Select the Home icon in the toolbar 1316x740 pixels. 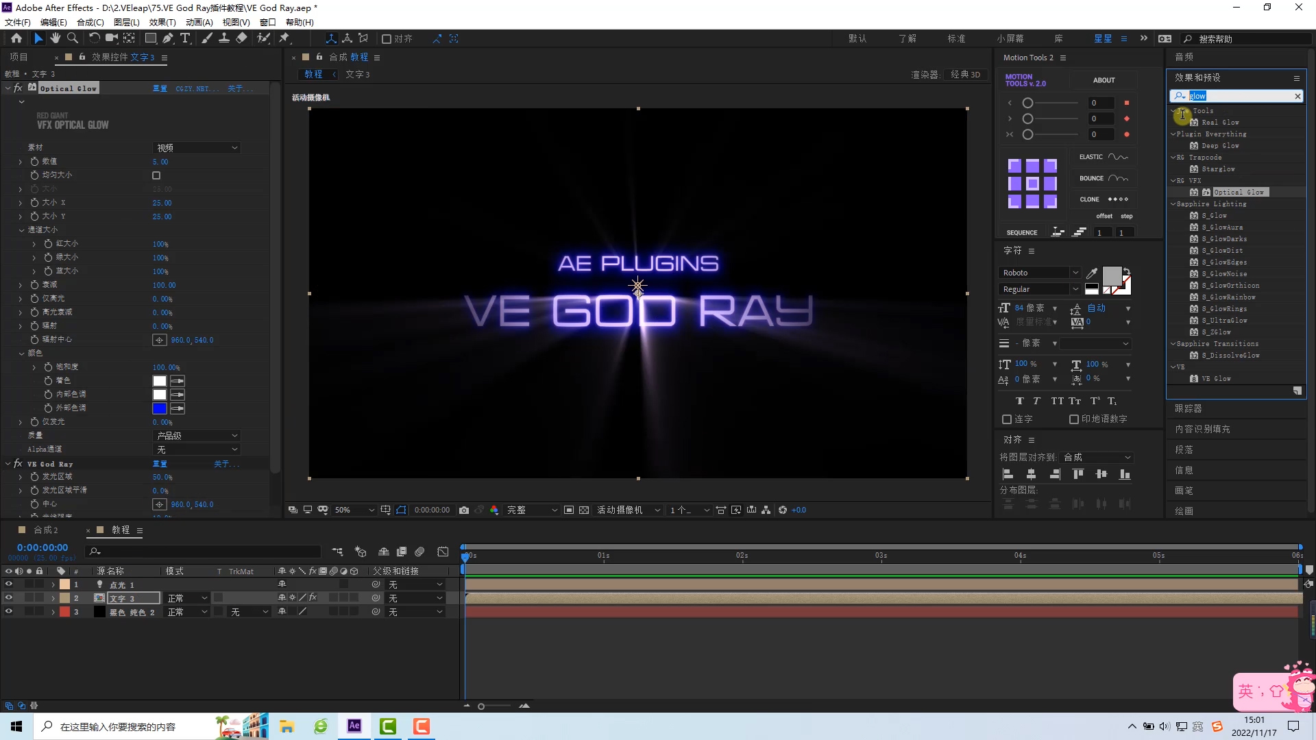(16, 38)
